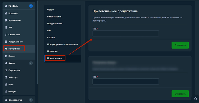
Task: Click the Хранилище vault icon
Action: pos(6,20)
